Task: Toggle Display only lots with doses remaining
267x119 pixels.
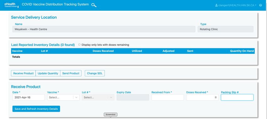Action: [x=79, y=45]
